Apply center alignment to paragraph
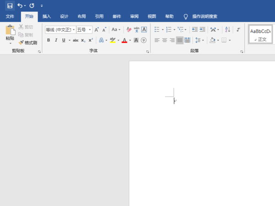 [x=165, y=40]
